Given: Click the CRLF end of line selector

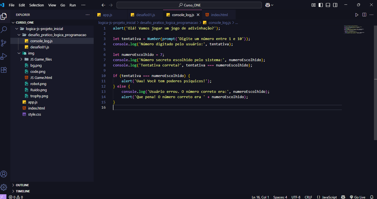Looking at the screenshot, I should tap(308, 197).
